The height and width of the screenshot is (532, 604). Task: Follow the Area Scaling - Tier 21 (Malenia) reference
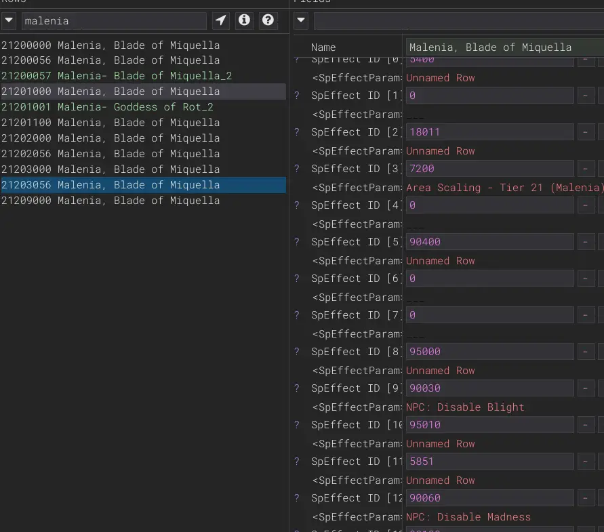(x=504, y=188)
